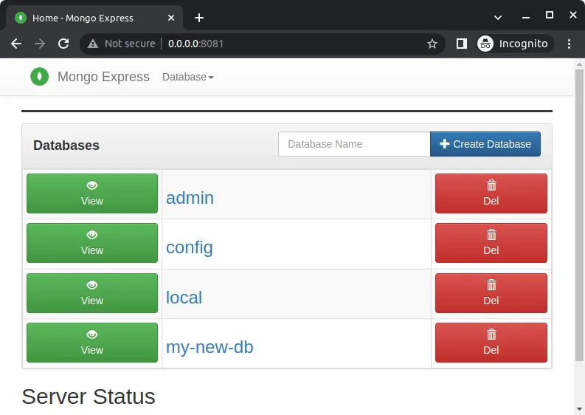Viewport: 585px width, 415px height.
Task: Click the Create Database button
Action: point(485,144)
